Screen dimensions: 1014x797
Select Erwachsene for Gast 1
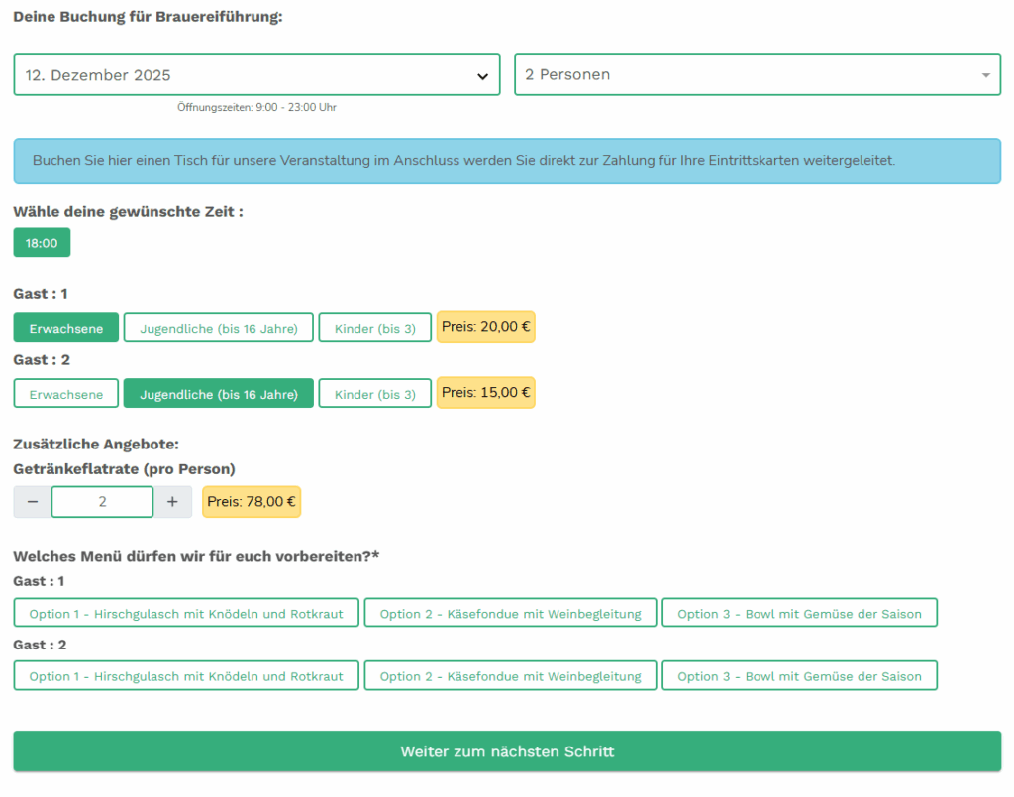(65, 328)
